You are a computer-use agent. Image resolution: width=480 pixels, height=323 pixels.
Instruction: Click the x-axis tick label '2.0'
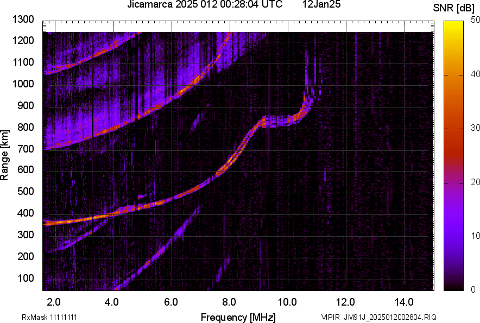pyautogui.click(x=54, y=302)
